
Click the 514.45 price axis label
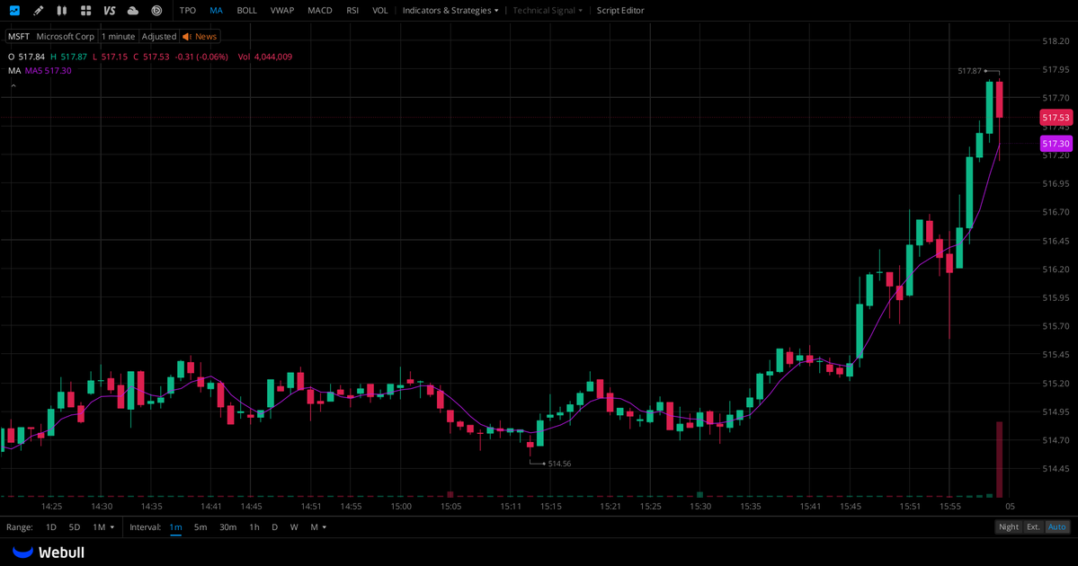click(x=1056, y=468)
